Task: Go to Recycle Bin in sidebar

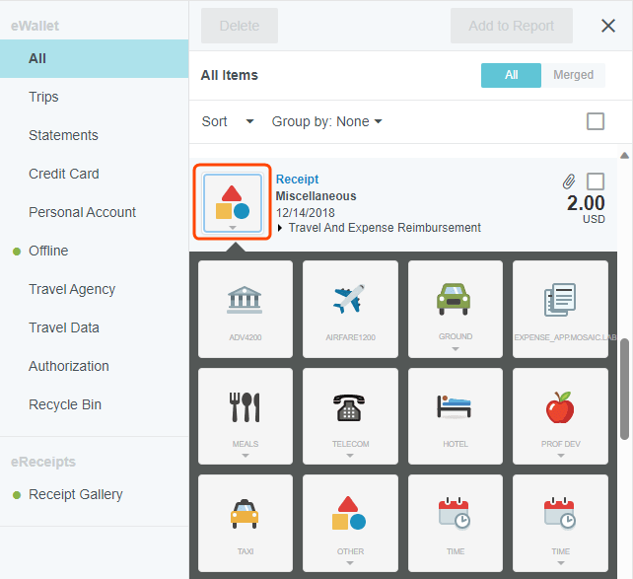Action: click(65, 404)
